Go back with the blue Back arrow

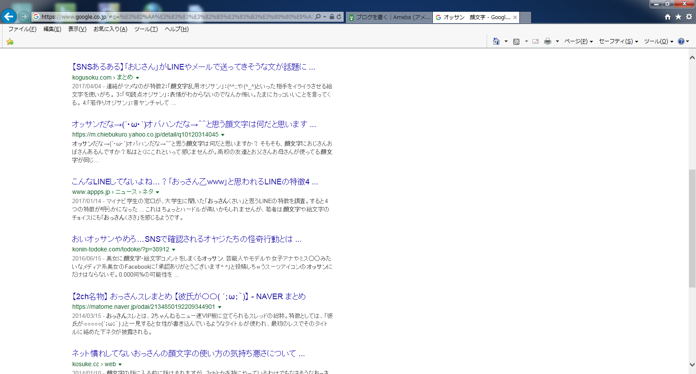(x=9, y=17)
